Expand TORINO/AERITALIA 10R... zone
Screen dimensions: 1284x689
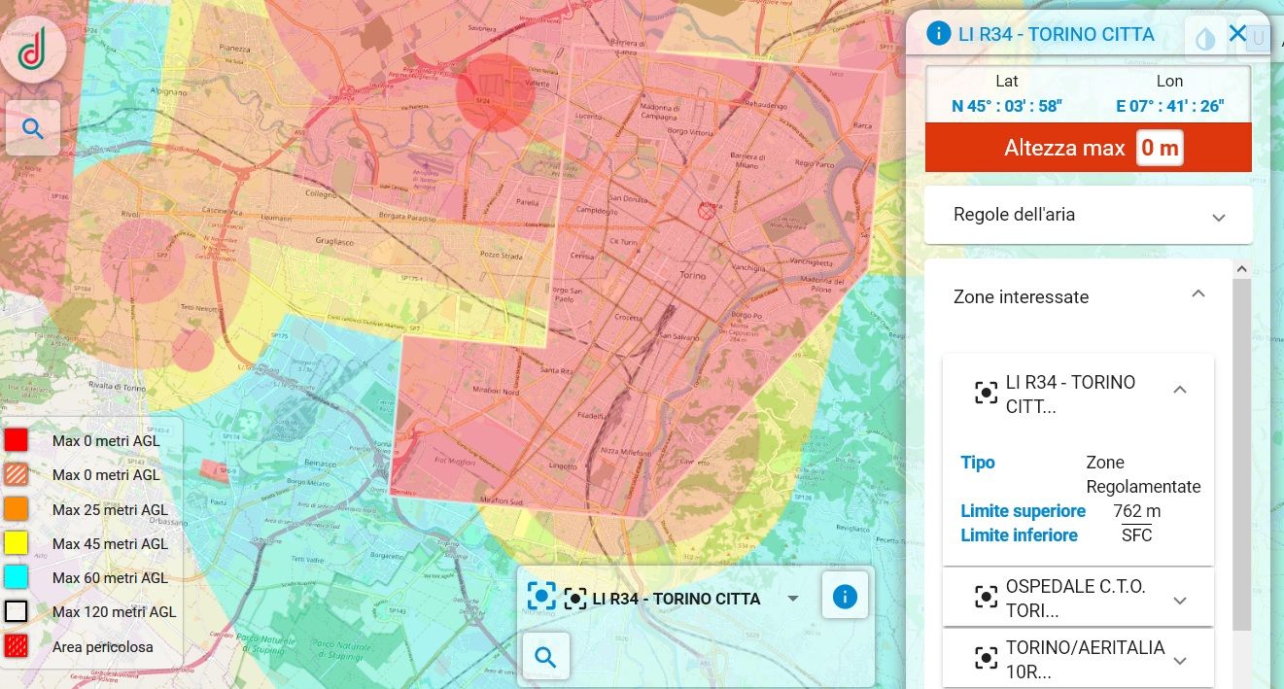1180,661
